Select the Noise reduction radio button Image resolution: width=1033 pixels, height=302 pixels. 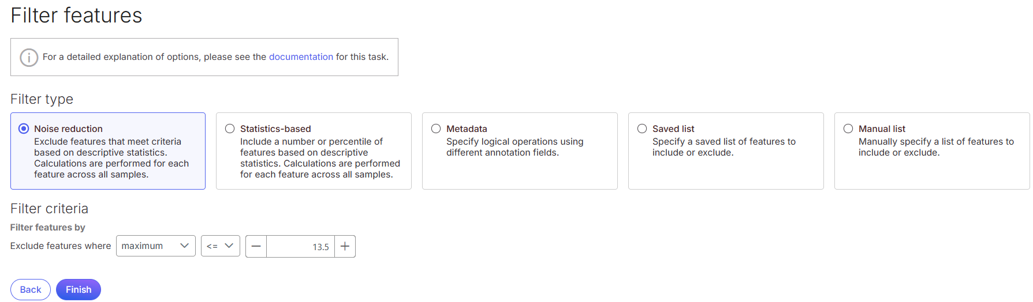(x=24, y=129)
